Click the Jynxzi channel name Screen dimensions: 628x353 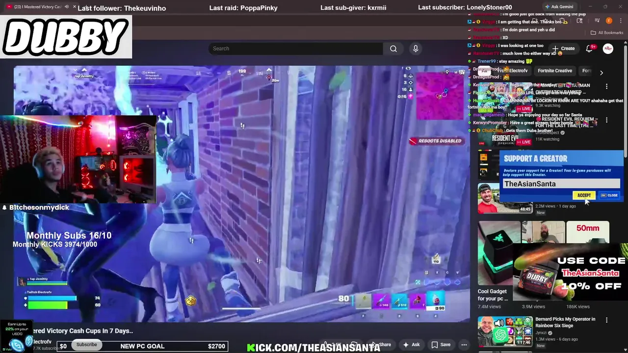[542, 333]
